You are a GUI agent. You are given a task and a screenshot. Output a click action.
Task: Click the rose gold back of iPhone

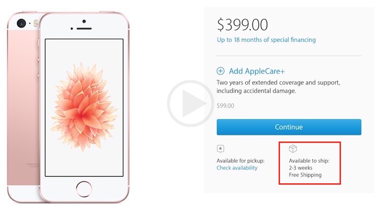23,106
